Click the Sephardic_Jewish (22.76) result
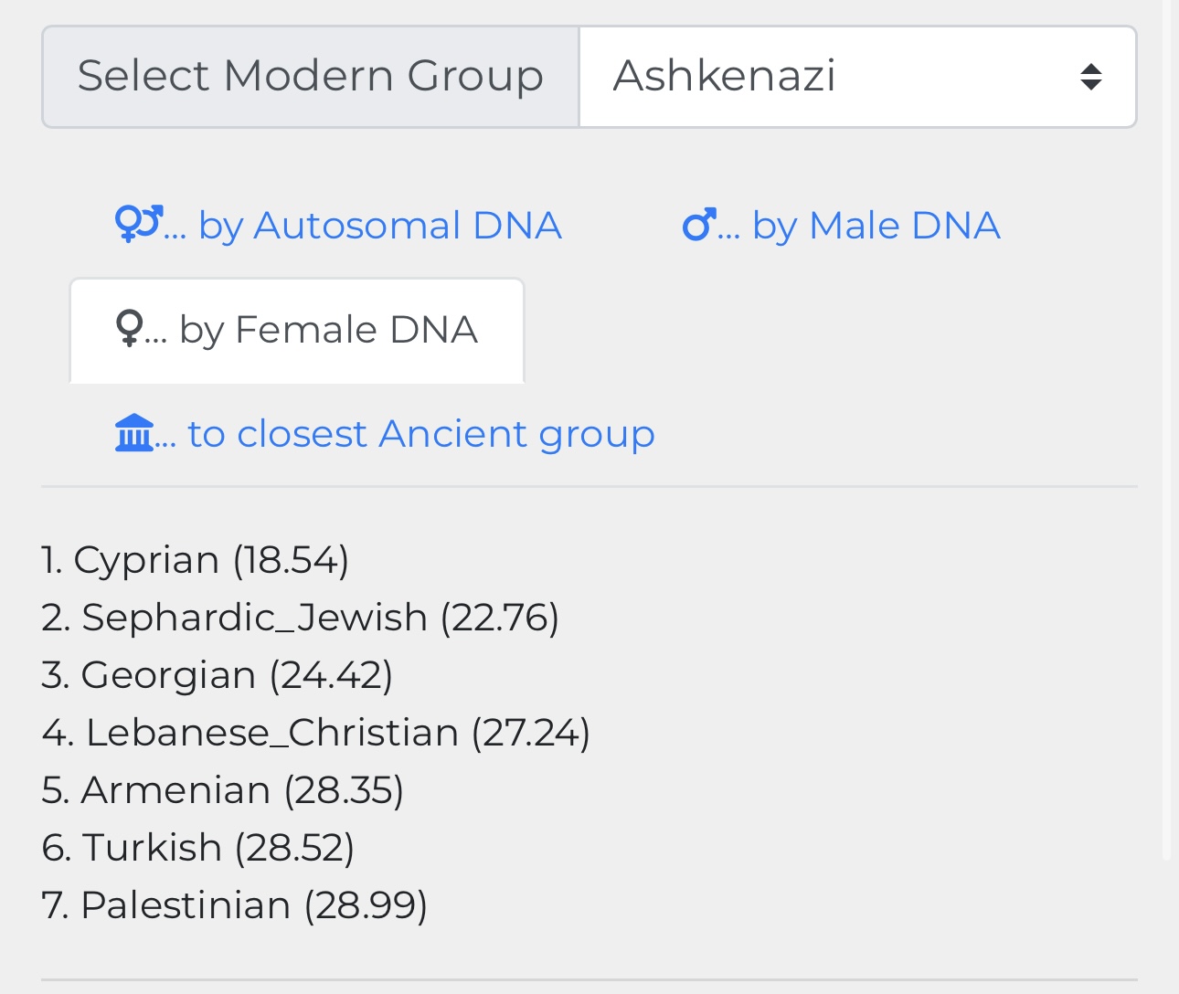The width and height of the screenshot is (1179, 994). (301, 618)
